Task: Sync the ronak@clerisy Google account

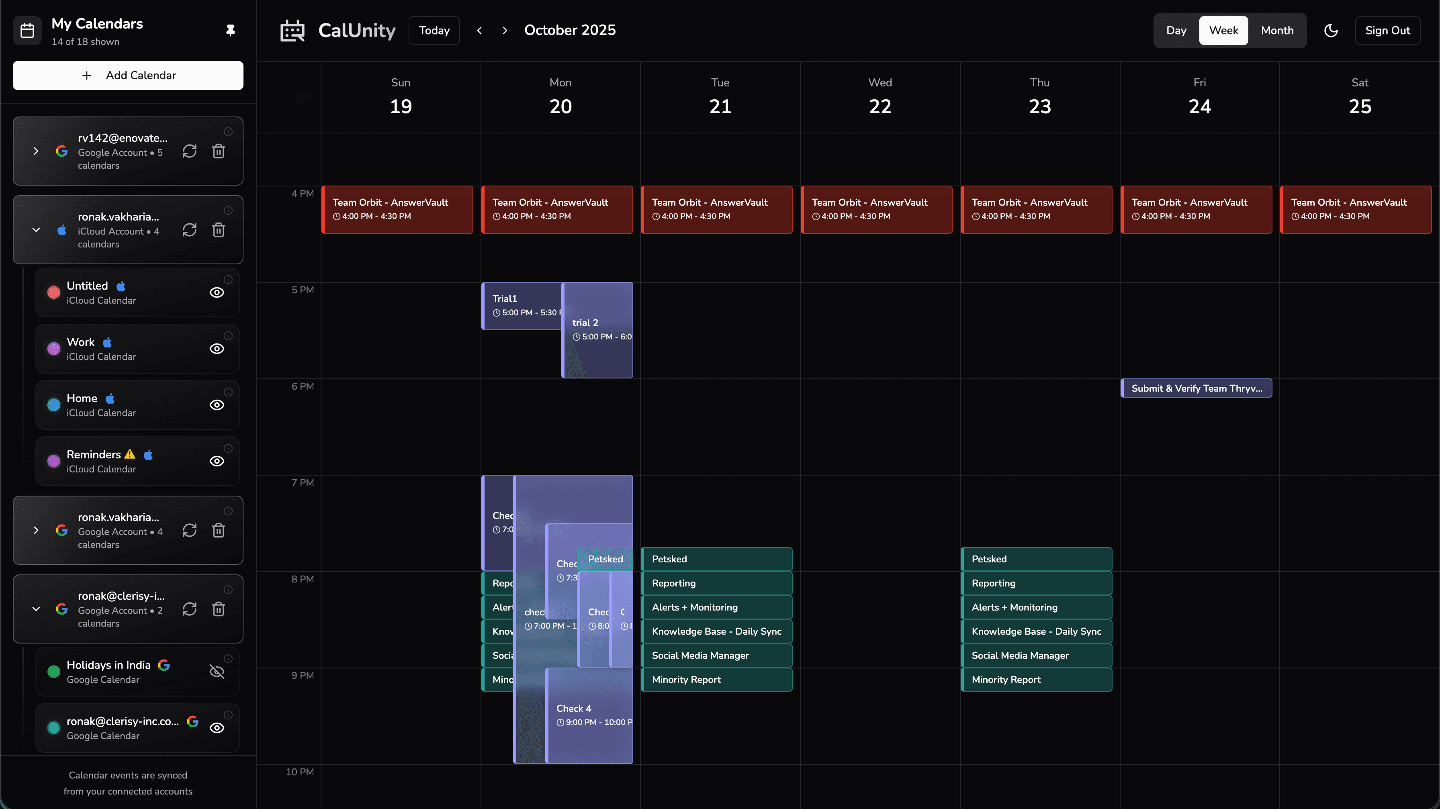Action: tap(190, 609)
